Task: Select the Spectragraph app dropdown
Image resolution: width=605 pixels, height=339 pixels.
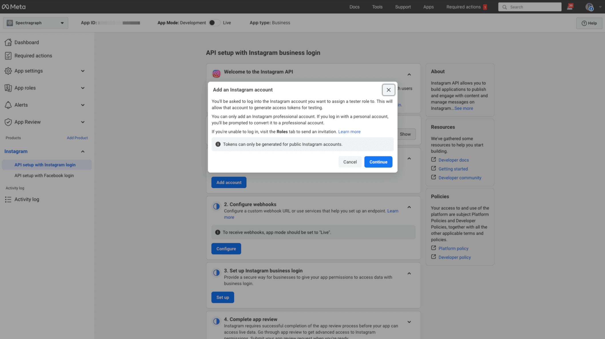Action: click(x=35, y=22)
